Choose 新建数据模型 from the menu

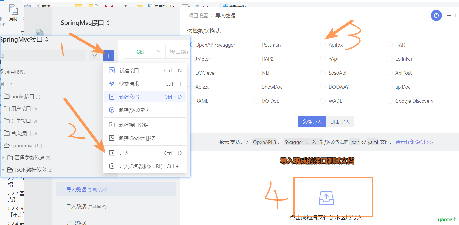145,110
